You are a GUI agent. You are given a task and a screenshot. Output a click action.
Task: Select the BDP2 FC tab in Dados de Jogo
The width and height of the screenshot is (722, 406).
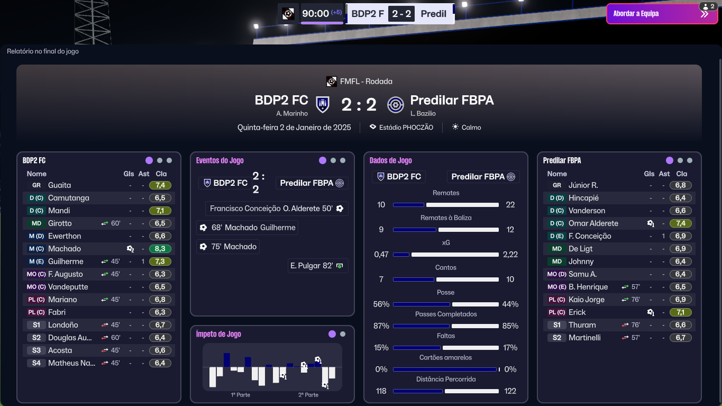[x=399, y=177]
